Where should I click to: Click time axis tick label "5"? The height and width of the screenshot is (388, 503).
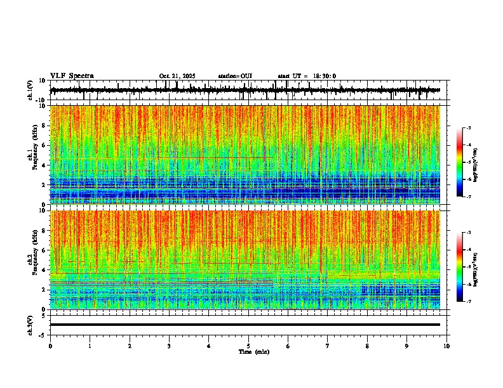248,346
